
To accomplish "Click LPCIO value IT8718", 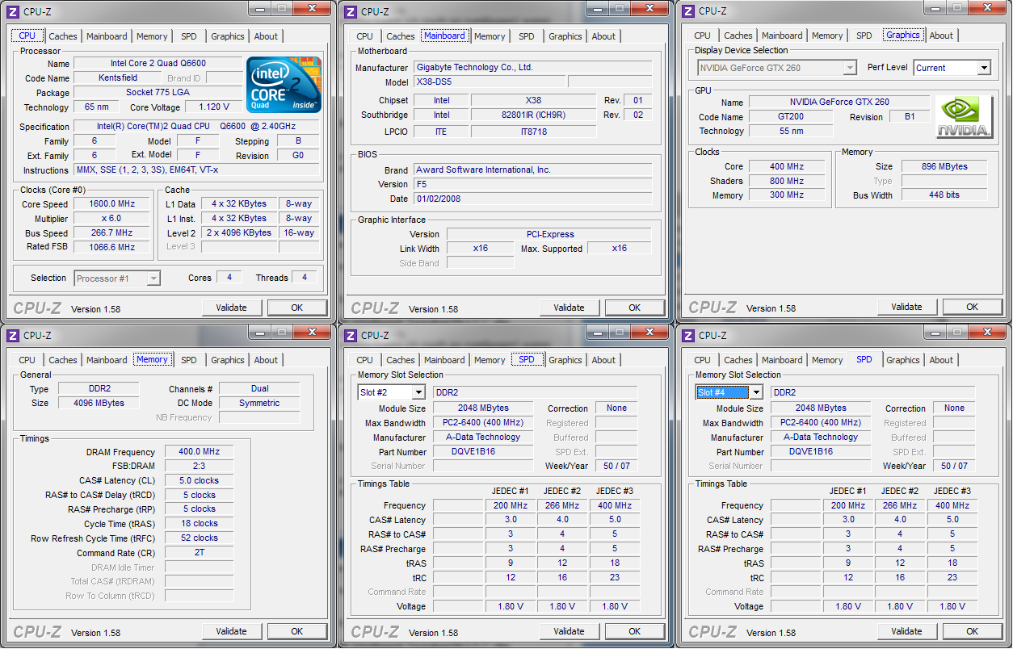I will [x=533, y=132].
